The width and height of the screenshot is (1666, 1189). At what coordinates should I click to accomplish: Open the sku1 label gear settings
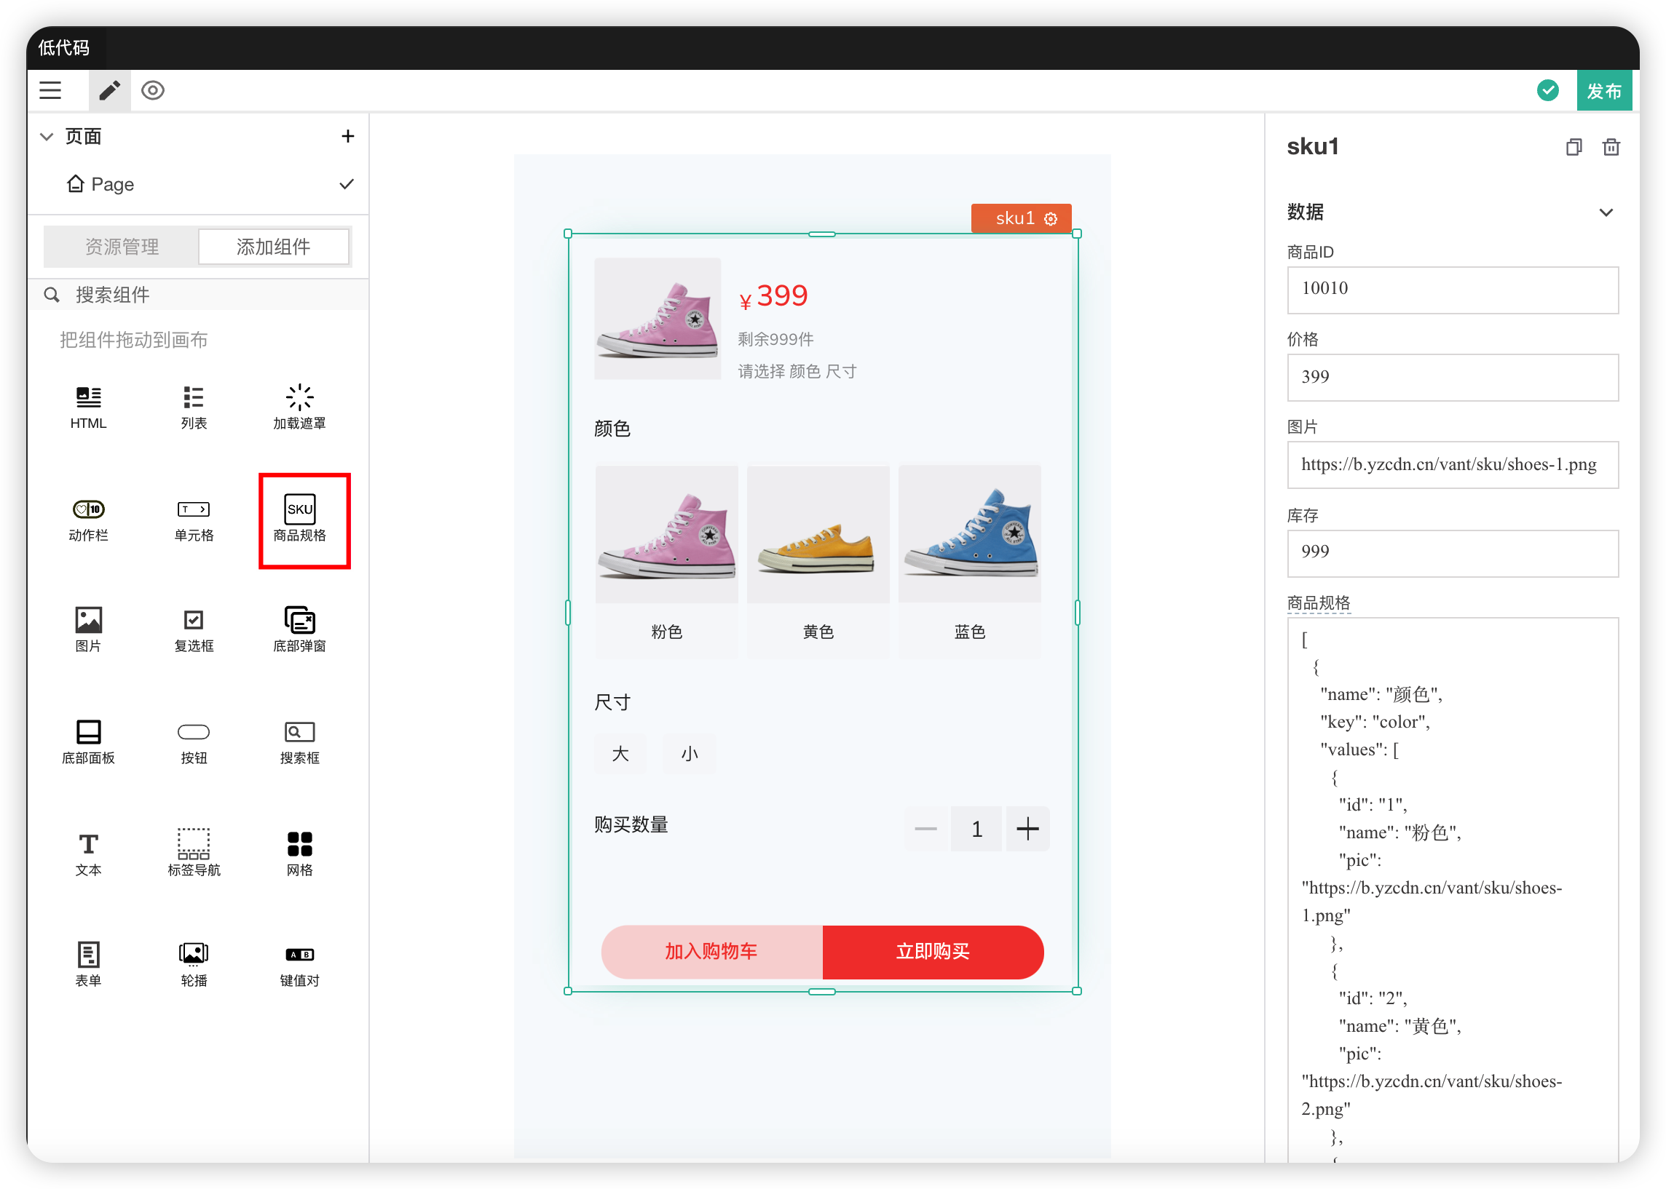coord(1051,219)
